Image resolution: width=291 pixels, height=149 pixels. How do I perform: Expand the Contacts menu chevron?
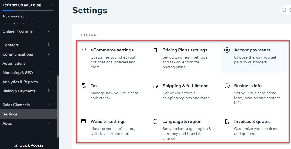(x=49, y=44)
